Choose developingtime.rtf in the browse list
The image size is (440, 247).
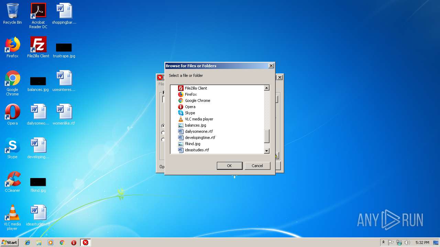pyautogui.click(x=197, y=138)
